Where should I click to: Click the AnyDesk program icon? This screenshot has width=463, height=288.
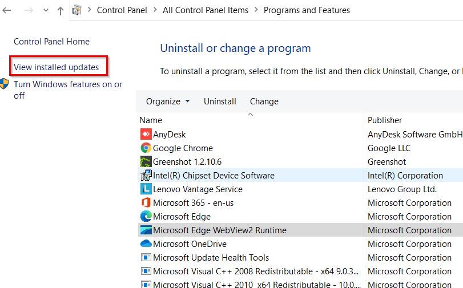point(146,134)
